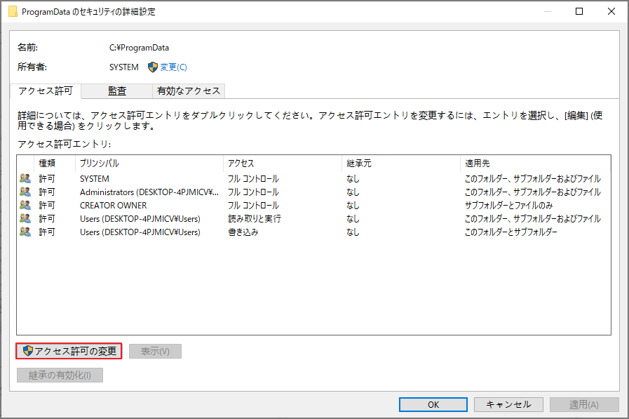Viewport: 629px width, 419px height.
Task: Click the 許可 type cell in SYSTEM row
Action: (47, 178)
